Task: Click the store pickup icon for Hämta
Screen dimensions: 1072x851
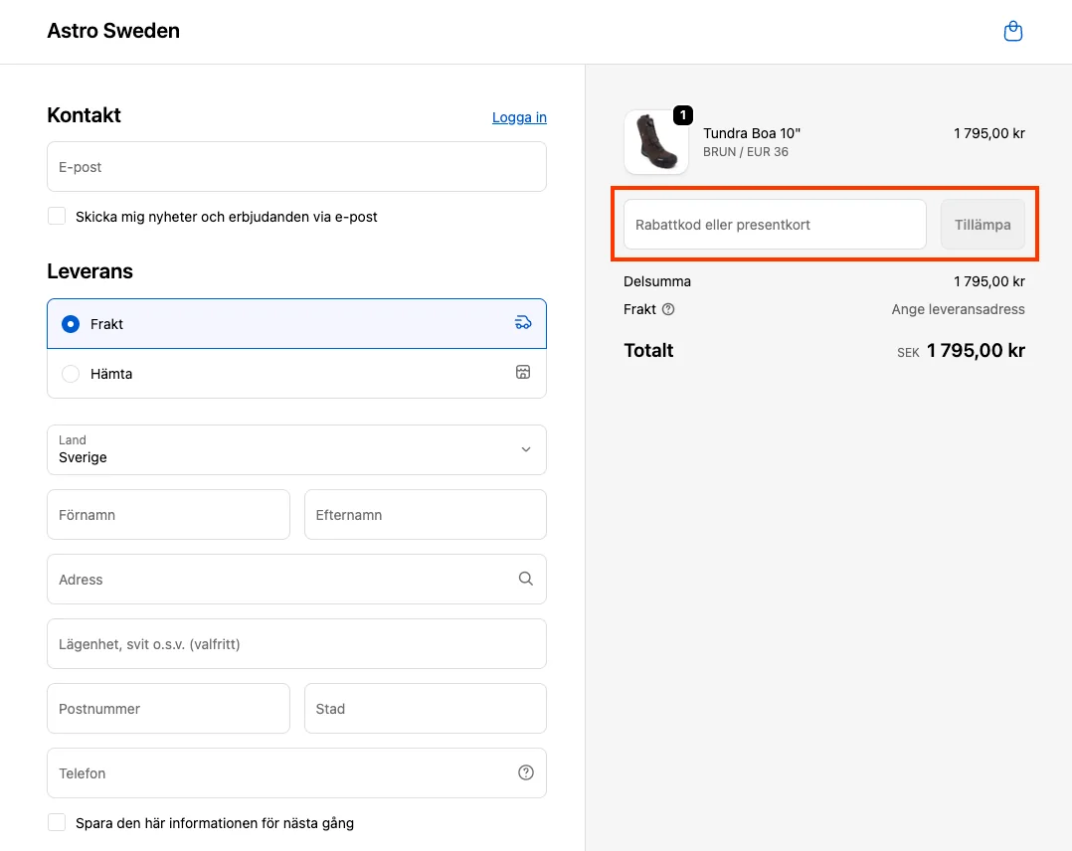Action: tap(523, 373)
